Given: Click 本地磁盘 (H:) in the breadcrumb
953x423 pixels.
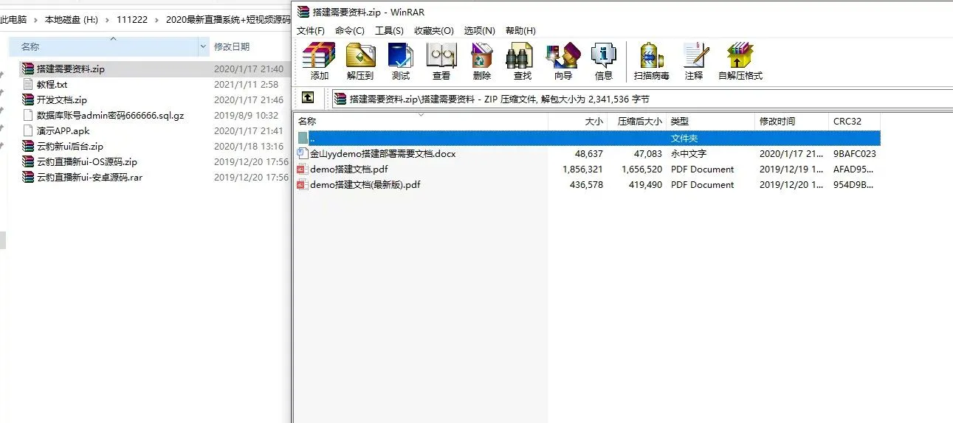Looking at the screenshot, I should (72, 20).
